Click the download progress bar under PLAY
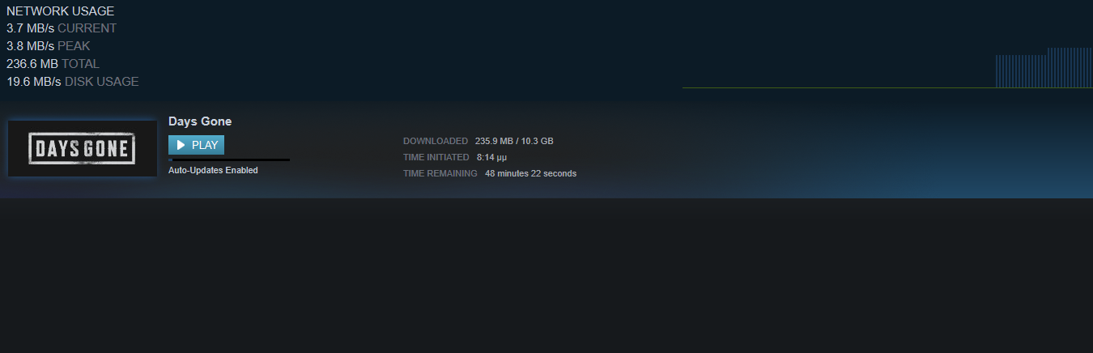This screenshot has width=1093, height=353. tap(229, 160)
